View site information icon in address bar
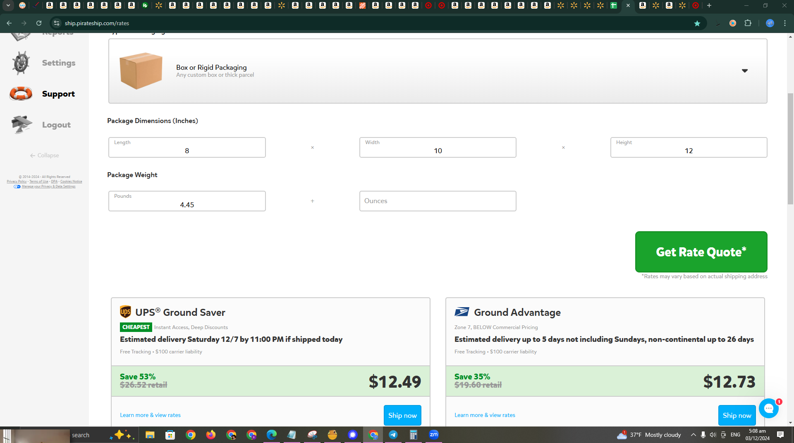This screenshot has height=443, width=794. pyautogui.click(x=57, y=23)
